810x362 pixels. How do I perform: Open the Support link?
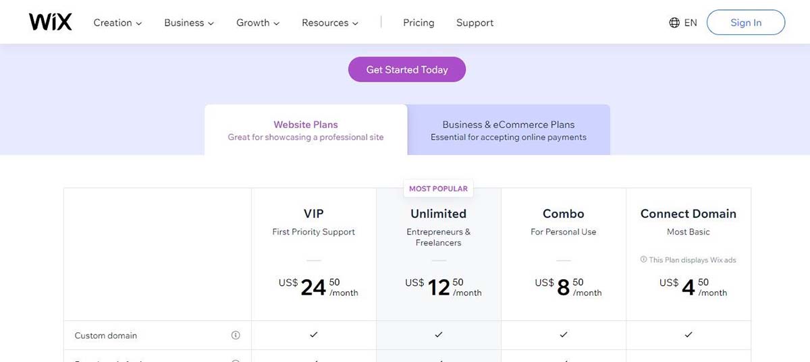(475, 23)
